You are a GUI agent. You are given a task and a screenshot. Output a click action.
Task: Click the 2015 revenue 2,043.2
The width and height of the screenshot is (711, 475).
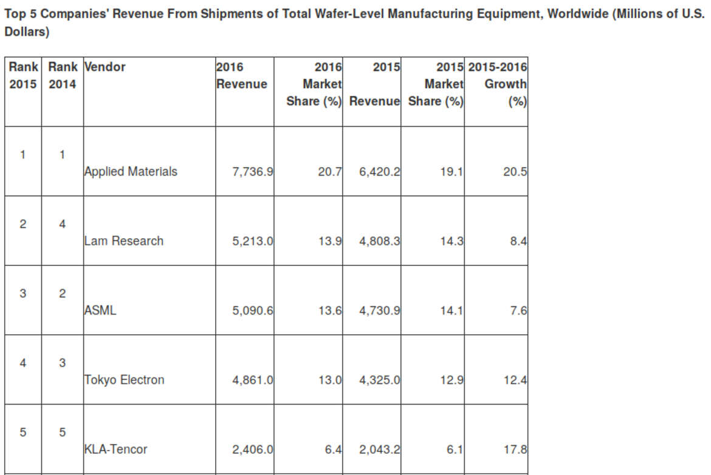point(380,449)
